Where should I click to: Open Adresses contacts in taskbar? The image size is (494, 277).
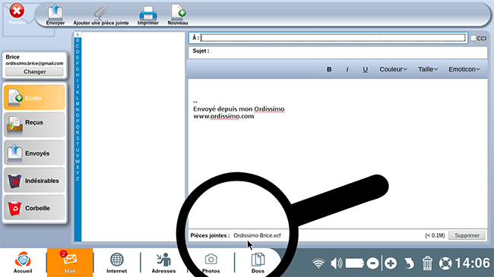click(163, 263)
